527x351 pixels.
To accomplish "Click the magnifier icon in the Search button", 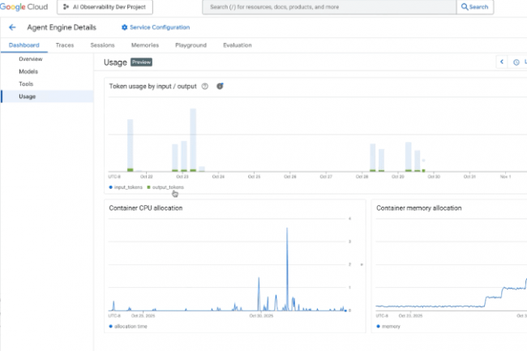I will coord(465,6).
